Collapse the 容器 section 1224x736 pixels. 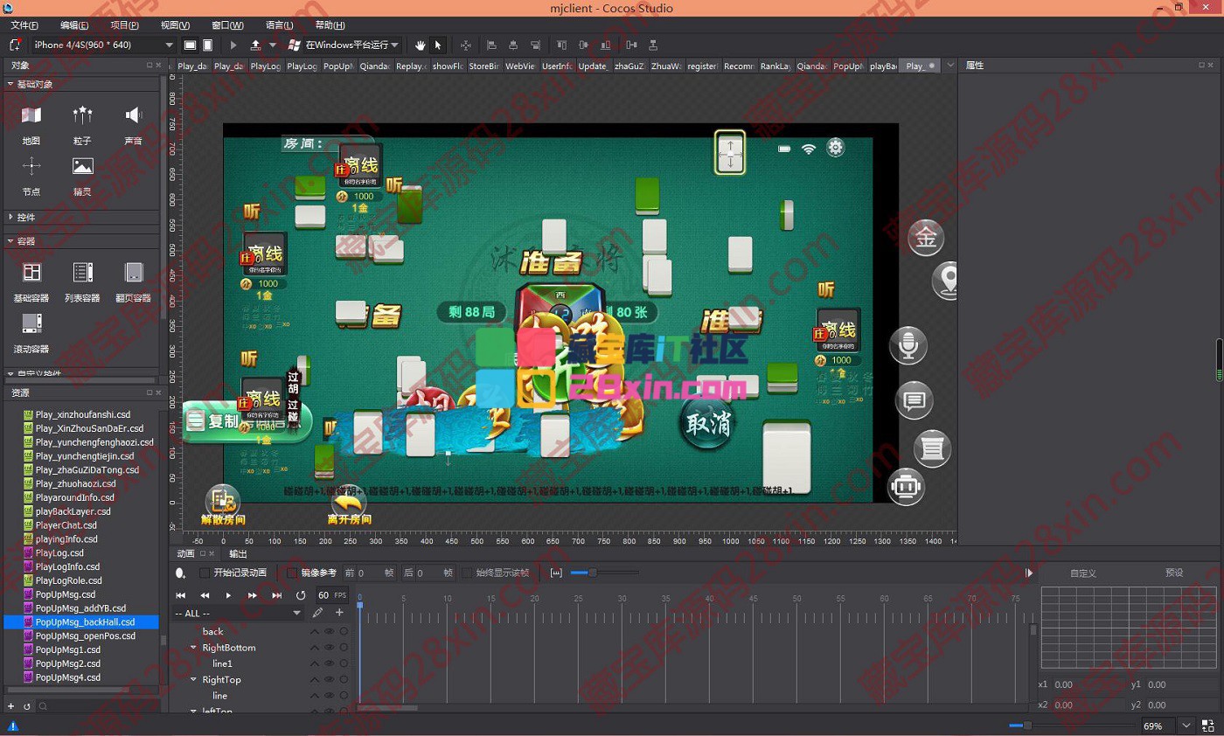click(10, 240)
